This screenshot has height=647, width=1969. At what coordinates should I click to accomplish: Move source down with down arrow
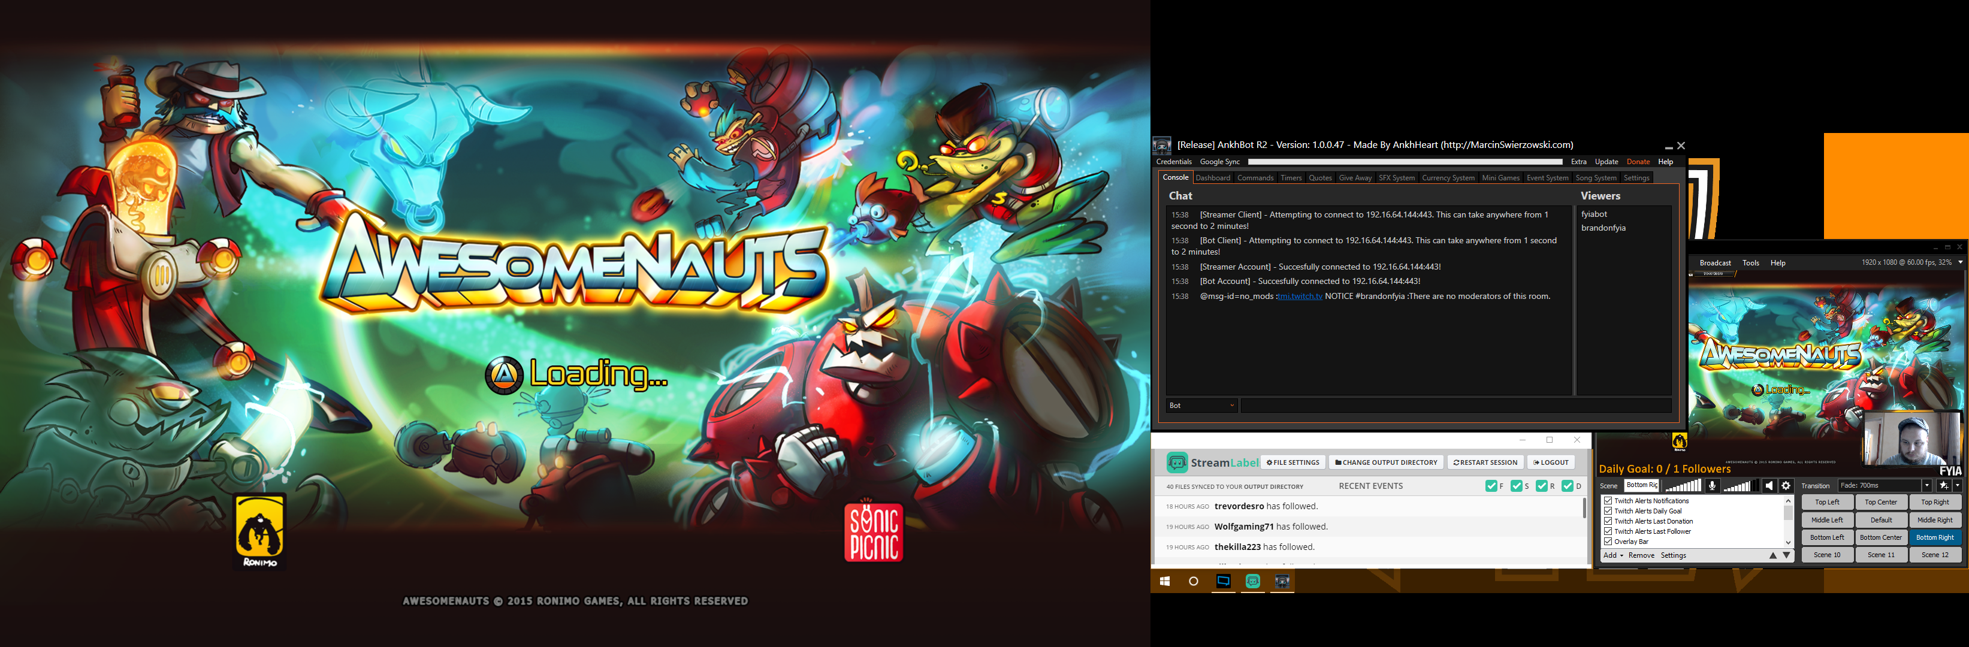pos(1786,555)
